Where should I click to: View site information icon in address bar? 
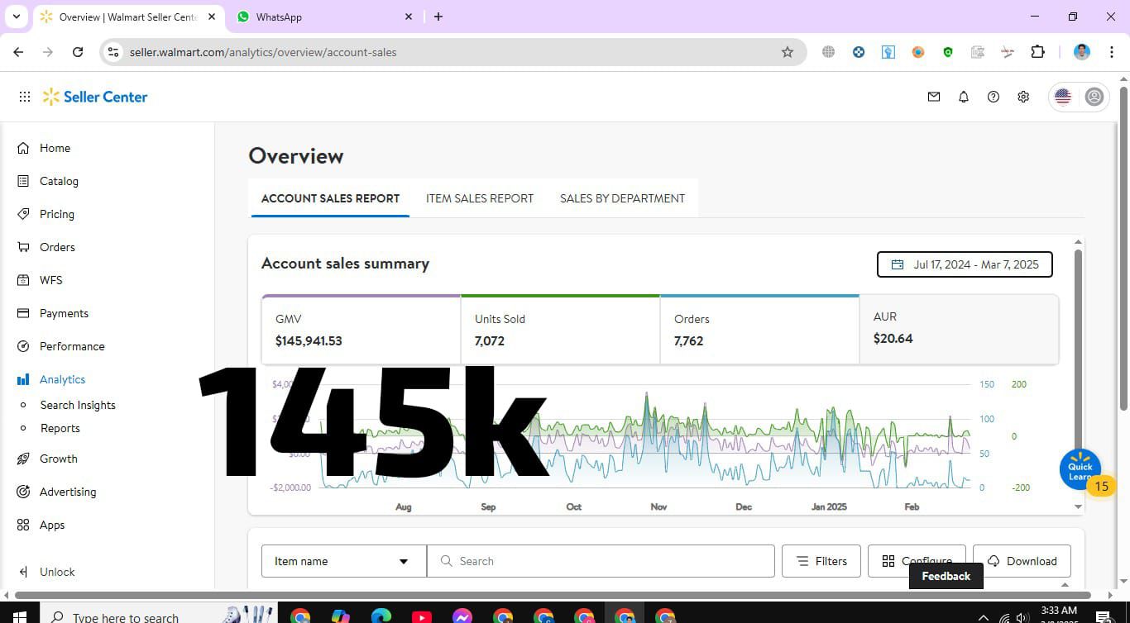point(113,52)
